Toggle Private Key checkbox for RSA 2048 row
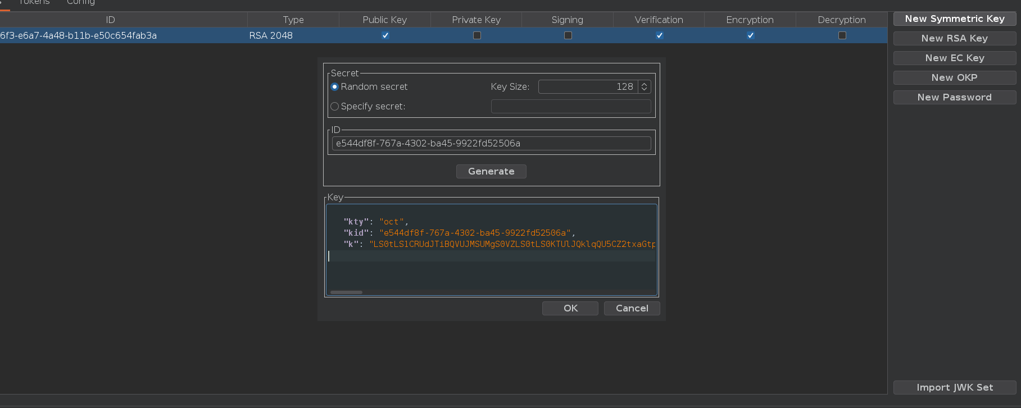The height and width of the screenshot is (408, 1021). click(x=477, y=35)
